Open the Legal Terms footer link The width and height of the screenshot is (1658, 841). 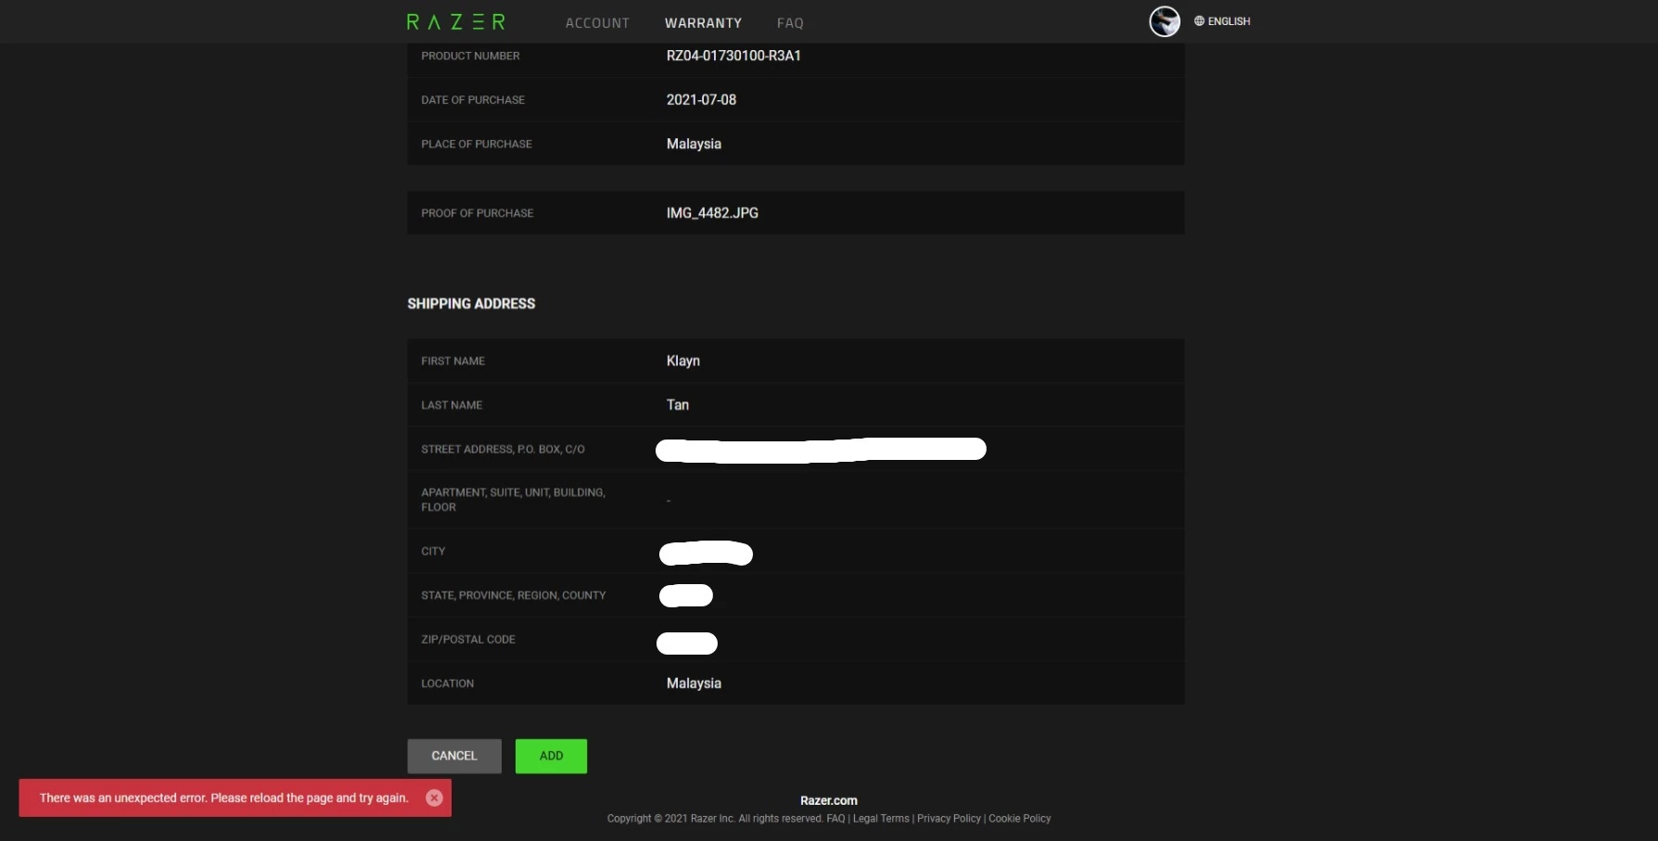click(881, 819)
